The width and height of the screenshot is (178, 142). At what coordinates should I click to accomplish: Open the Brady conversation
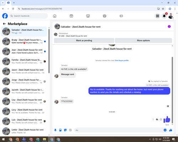coord(24,41)
